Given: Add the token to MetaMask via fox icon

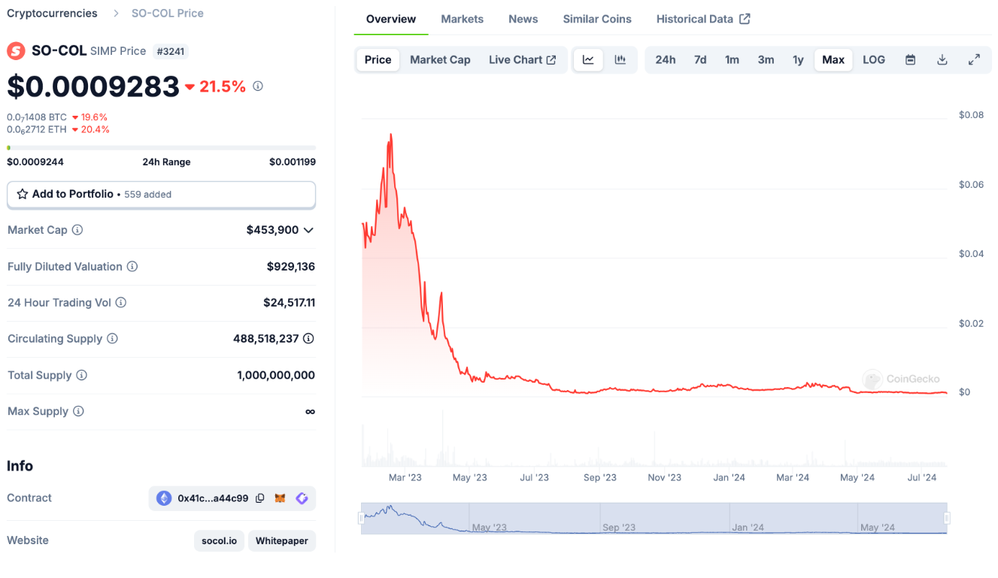Looking at the screenshot, I should (280, 498).
